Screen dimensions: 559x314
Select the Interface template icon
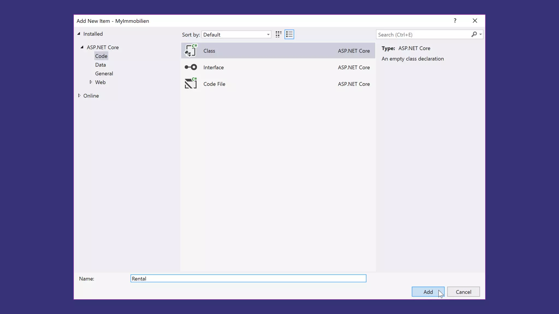coord(191,67)
